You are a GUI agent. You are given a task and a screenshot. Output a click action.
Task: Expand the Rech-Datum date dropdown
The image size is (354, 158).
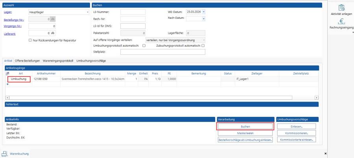click(x=204, y=18)
